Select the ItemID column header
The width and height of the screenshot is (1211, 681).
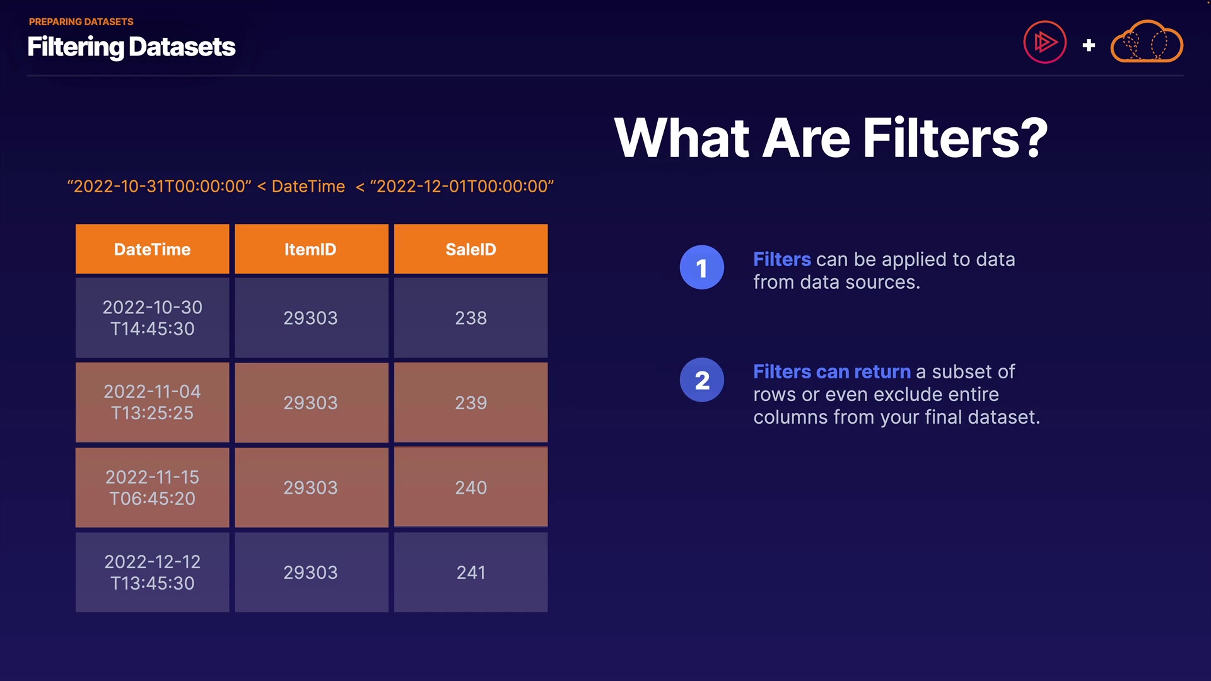(311, 249)
